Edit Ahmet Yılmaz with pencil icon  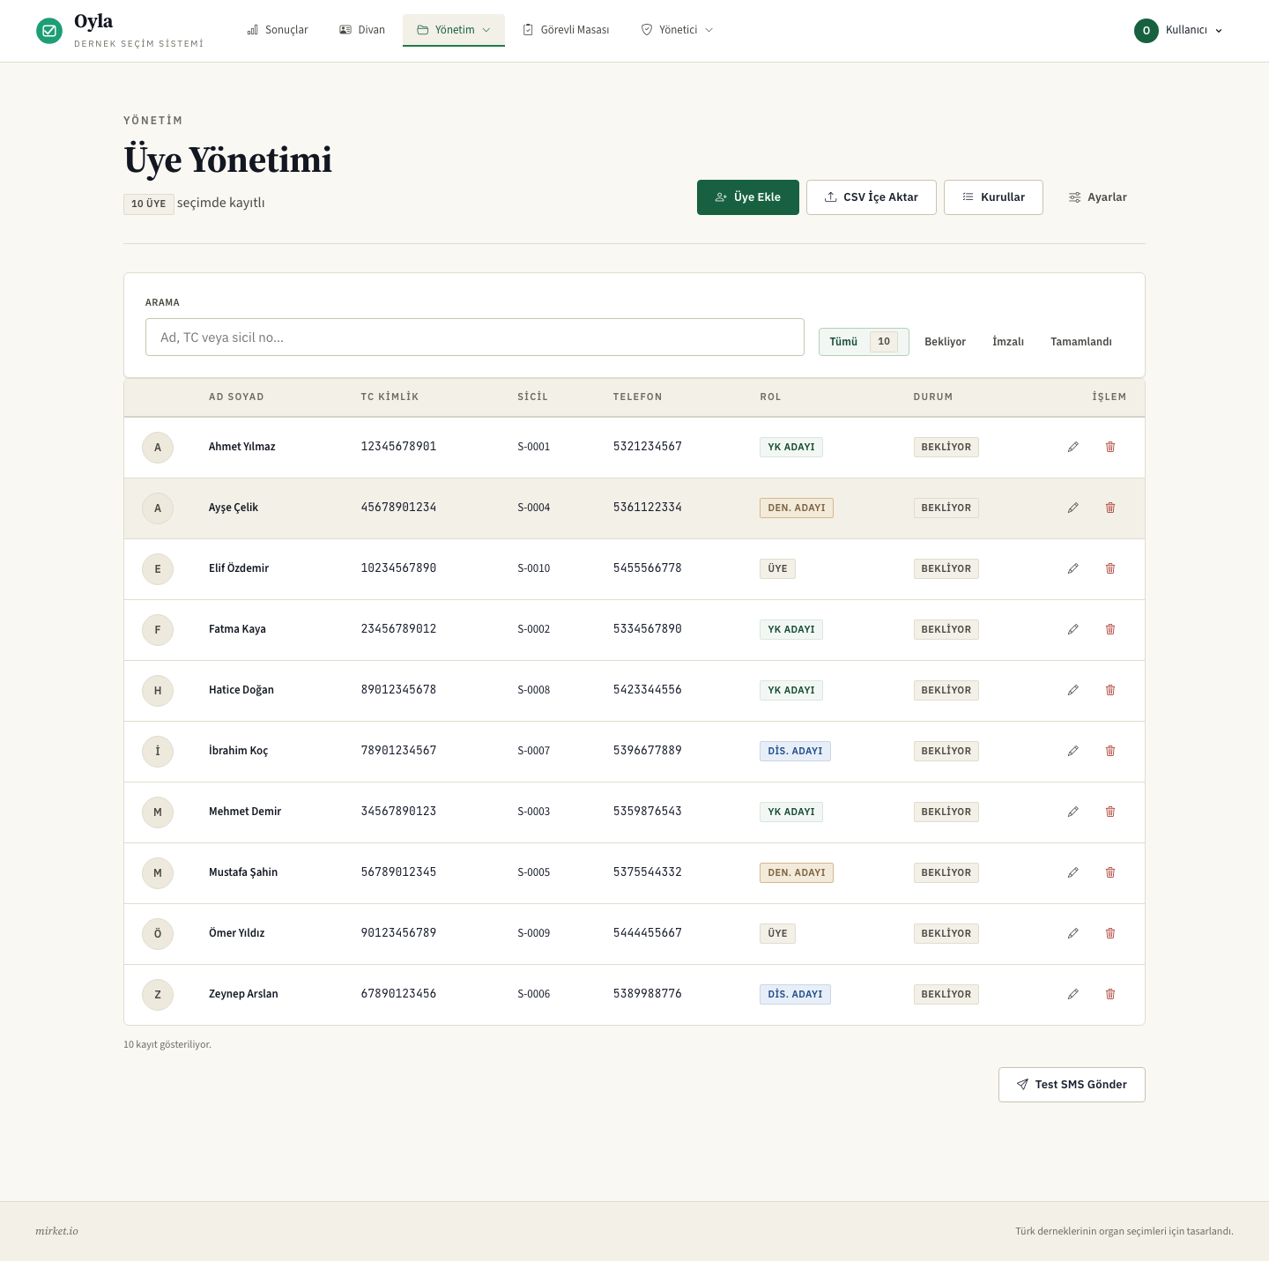pos(1073,447)
